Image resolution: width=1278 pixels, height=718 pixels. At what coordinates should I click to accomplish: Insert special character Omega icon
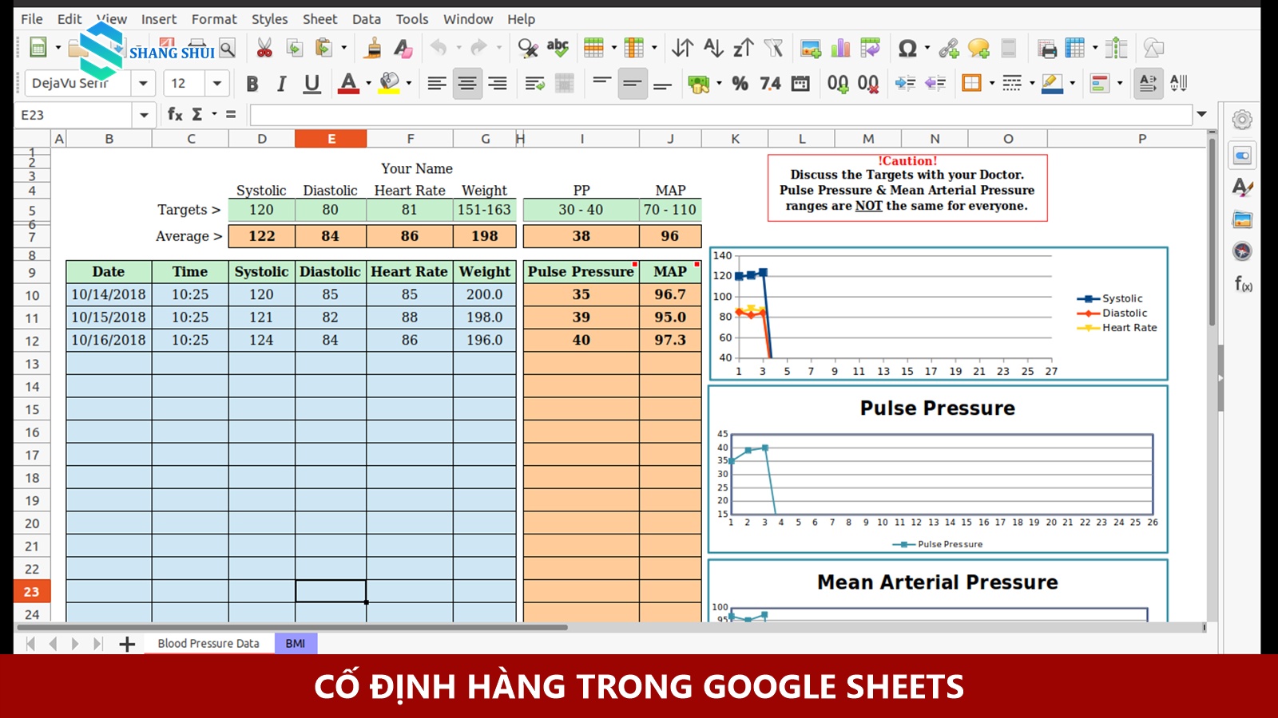[907, 49]
